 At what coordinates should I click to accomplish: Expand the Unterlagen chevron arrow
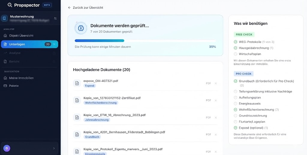[54, 44]
